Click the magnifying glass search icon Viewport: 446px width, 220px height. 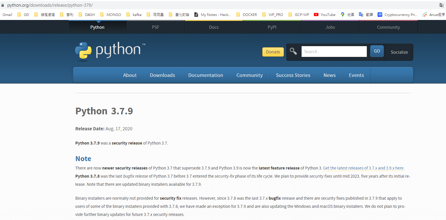[x=293, y=51]
